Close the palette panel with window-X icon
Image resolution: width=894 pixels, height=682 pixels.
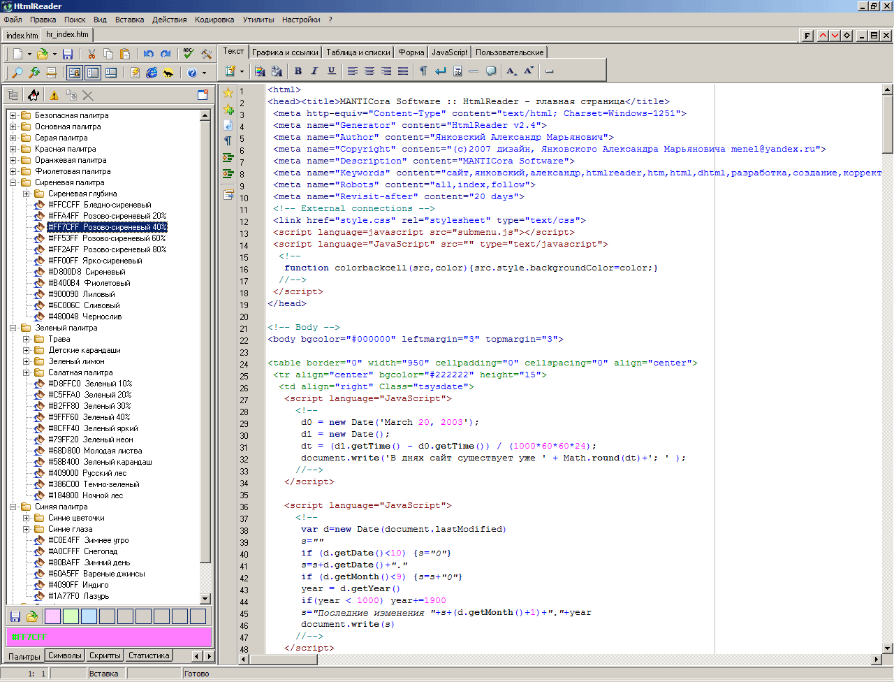pos(203,95)
